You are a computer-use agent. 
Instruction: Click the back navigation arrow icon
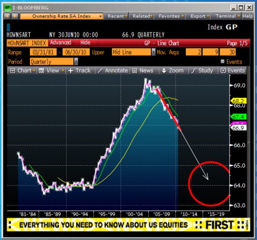(7, 16)
